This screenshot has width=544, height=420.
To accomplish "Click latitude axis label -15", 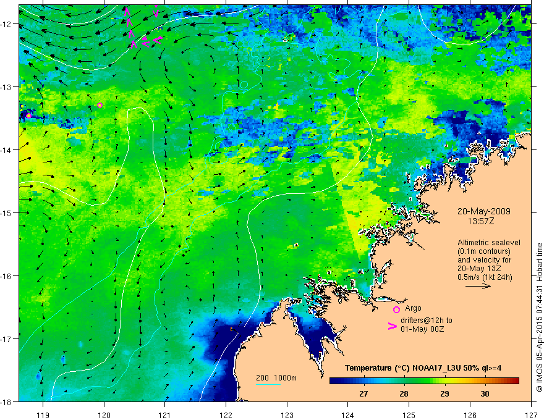I will click(7, 212).
